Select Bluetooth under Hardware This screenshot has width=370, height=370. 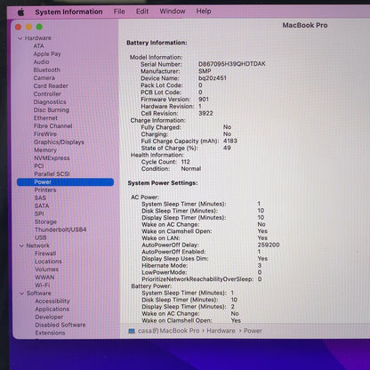click(x=47, y=70)
